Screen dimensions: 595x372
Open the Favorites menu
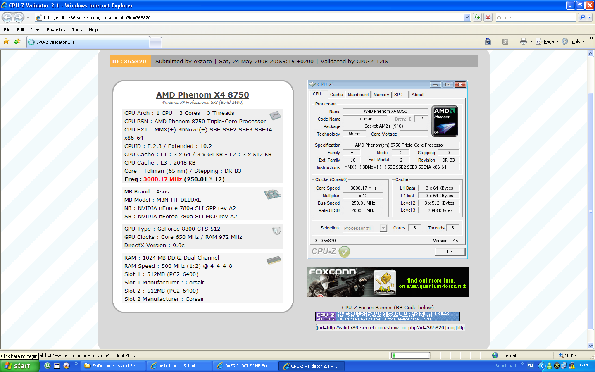(56, 30)
